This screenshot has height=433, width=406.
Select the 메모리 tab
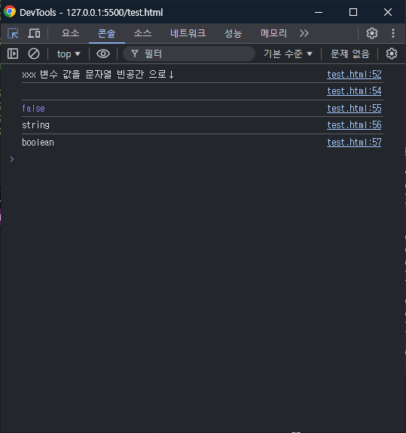273,33
